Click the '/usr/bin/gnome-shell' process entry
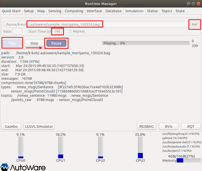 point(182,142)
